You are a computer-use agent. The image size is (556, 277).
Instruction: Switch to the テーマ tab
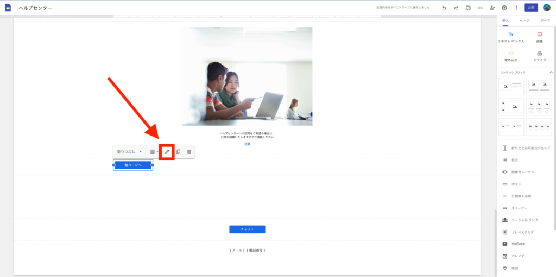[x=545, y=20]
